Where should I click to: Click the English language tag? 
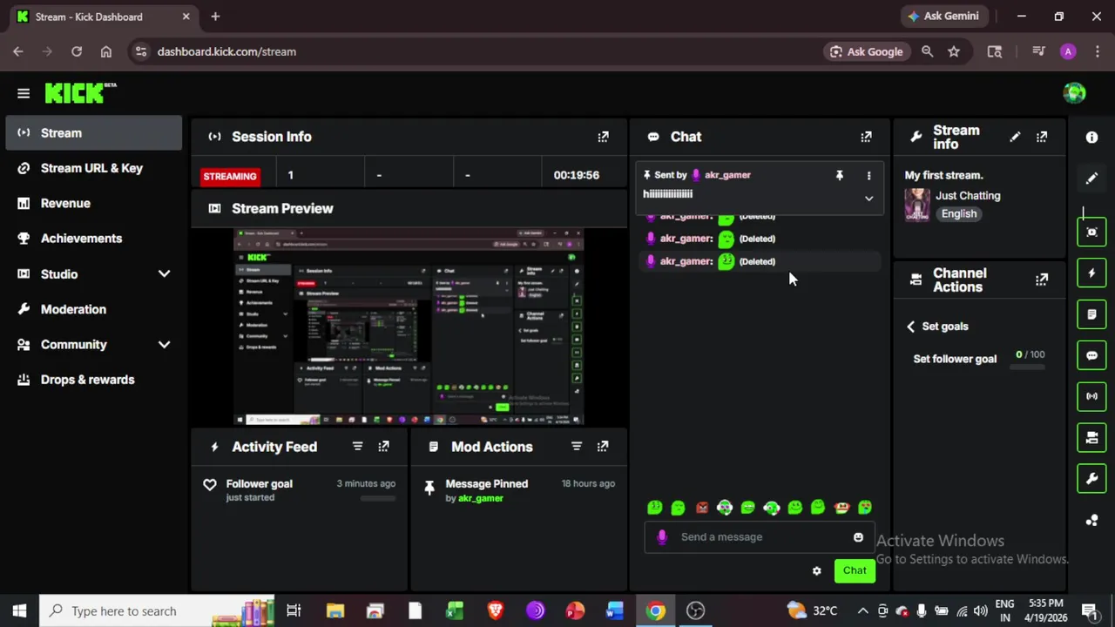point(959,214)
